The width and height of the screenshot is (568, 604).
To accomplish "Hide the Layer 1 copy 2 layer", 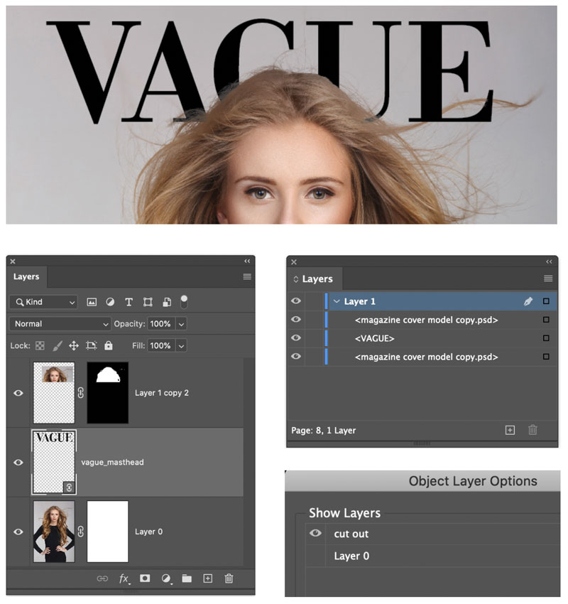I will pyautogui.click(x=18, y=393).
